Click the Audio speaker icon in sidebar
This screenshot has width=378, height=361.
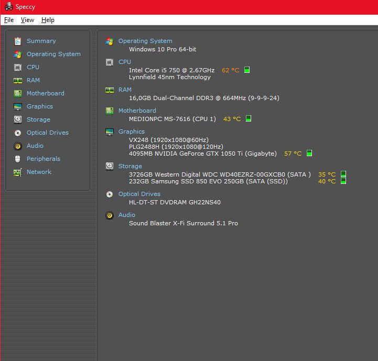pyautogui.click(x=18, y=146)
